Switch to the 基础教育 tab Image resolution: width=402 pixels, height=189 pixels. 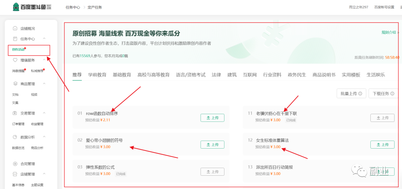[x=122, y=75]
